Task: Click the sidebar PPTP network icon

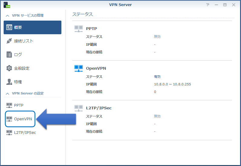Action: coord(9,105)
